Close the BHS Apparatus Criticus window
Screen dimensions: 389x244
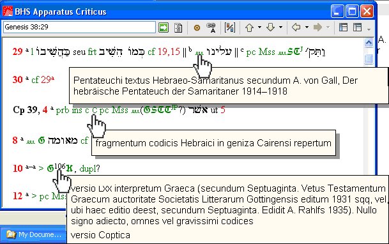pyautogui.click(x=367, y=11)
